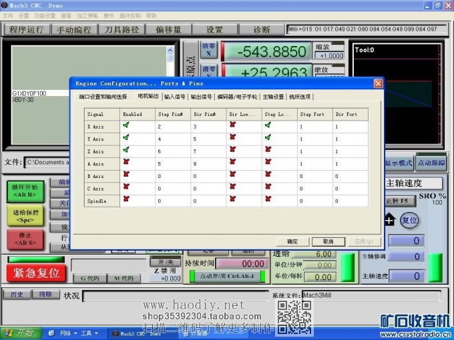The height and width of the screenshot is (340, 454).
Task: Click the X Axis Step Pin# cell
Action: pyautogui.click(x=172, y=127)
